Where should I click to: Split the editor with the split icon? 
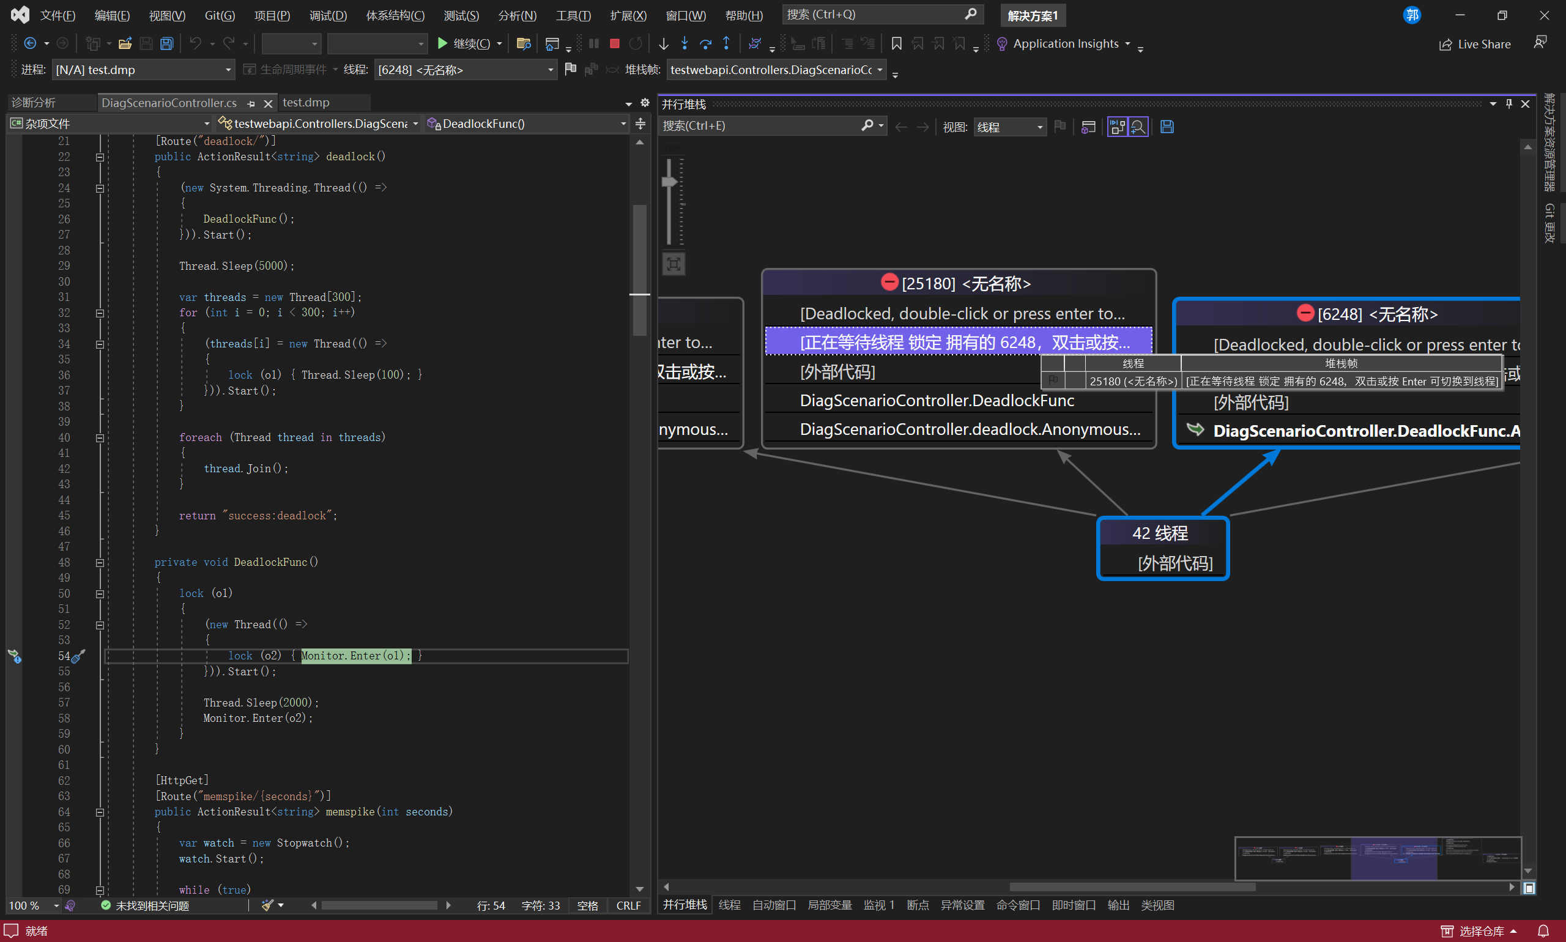(x=640, y=123)
